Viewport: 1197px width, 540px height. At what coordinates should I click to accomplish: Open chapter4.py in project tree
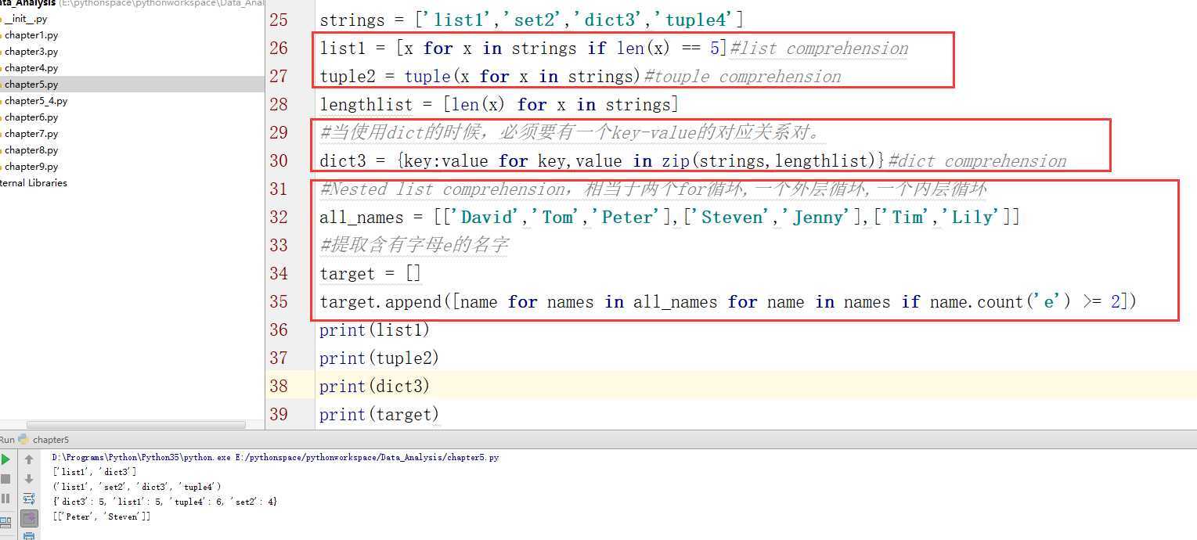(x=31, y=68)
